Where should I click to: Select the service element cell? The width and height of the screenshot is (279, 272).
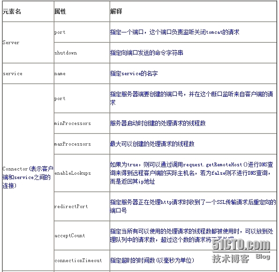tap(28, 73)
